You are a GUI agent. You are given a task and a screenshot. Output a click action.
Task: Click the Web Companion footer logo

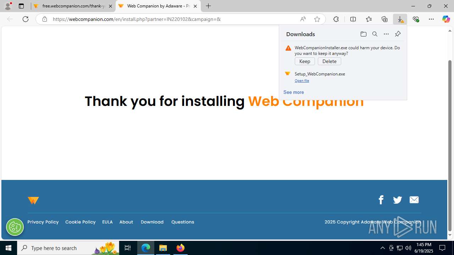tap(33, 200)
